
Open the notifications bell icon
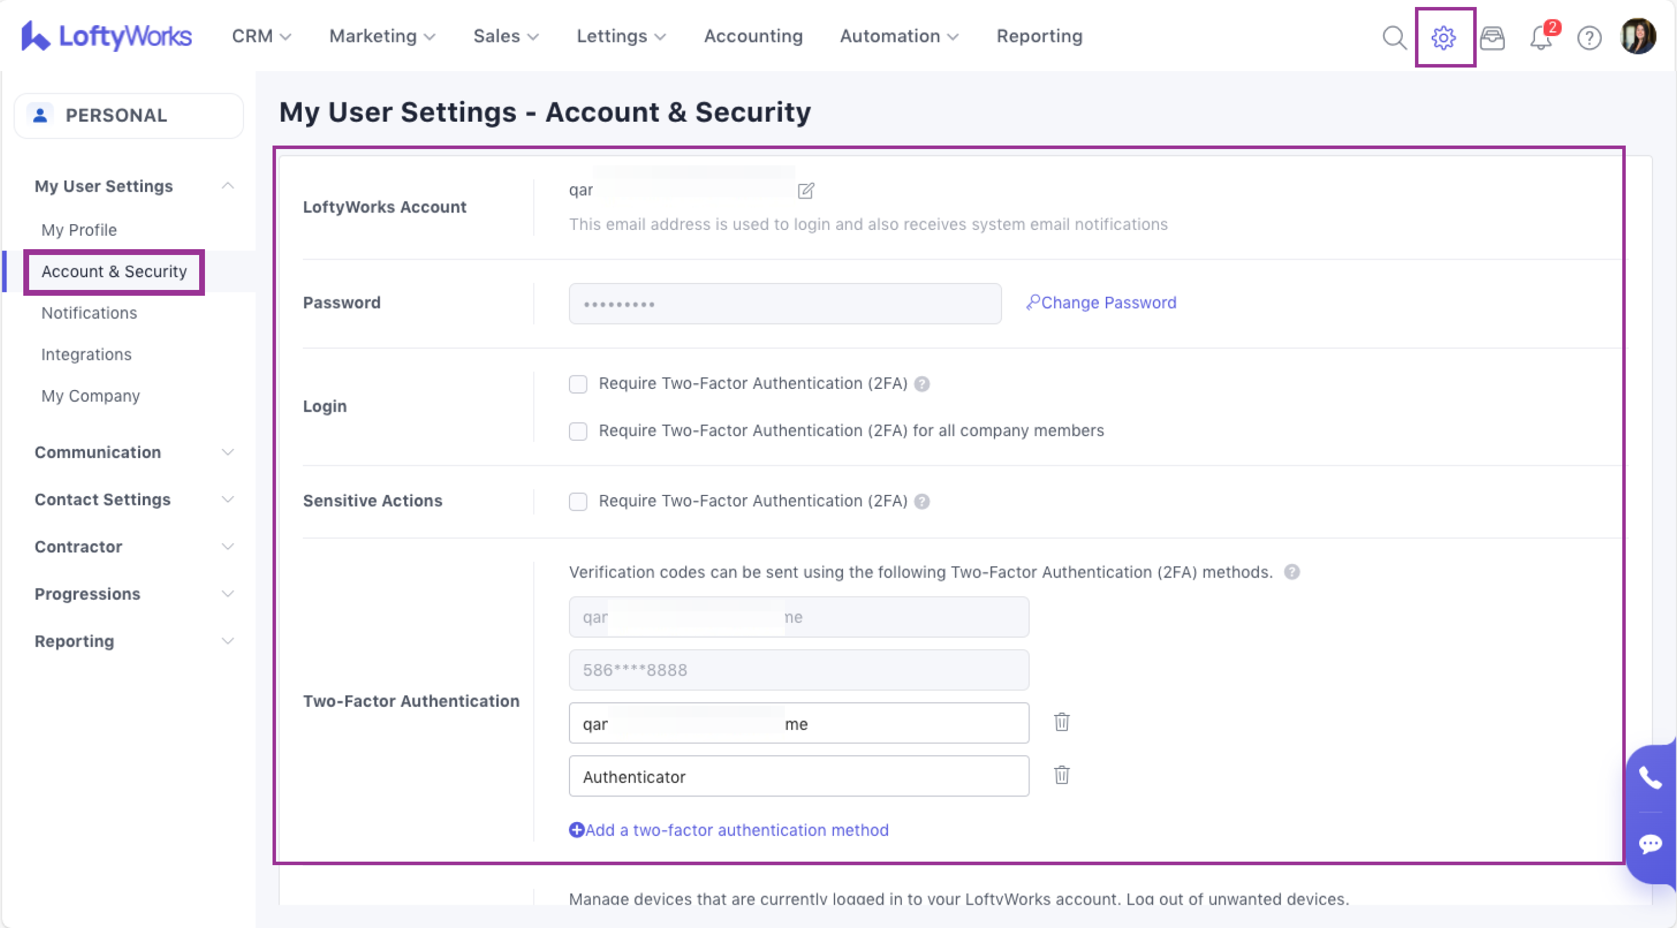pyautogui.click(x=1541, y=37)
